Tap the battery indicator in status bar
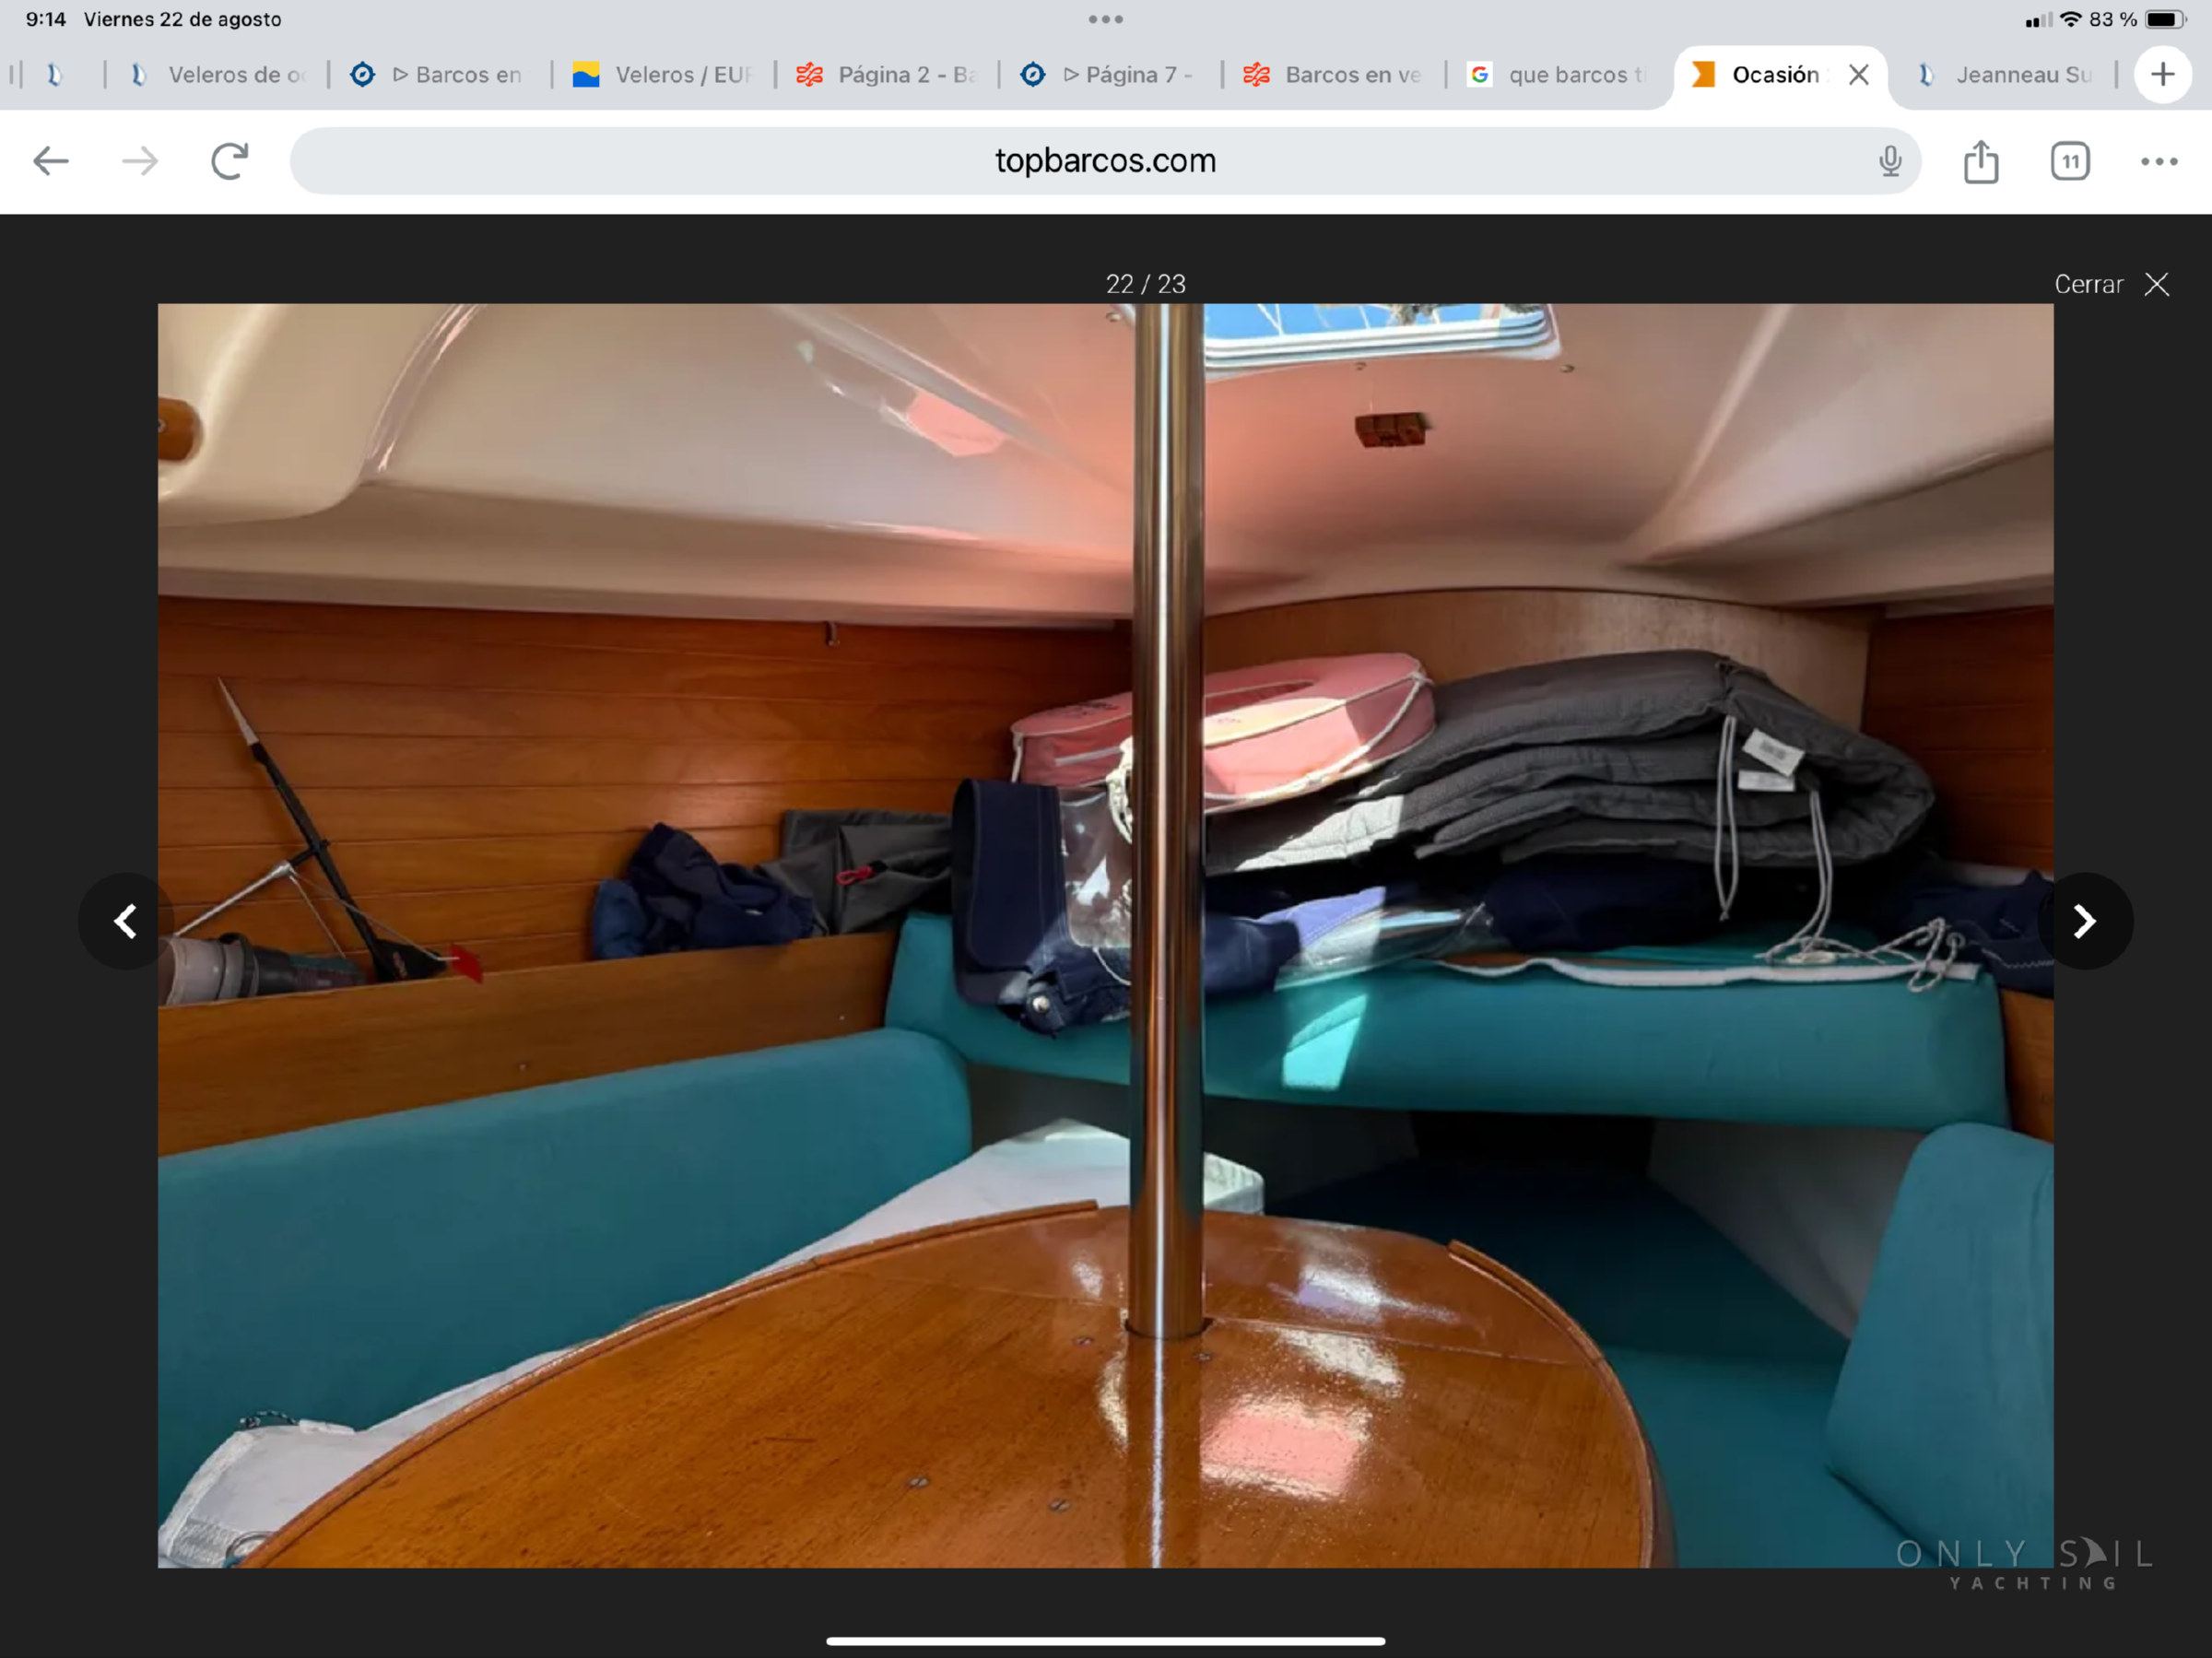Screen dimensions: 2212x1658 2165,19
